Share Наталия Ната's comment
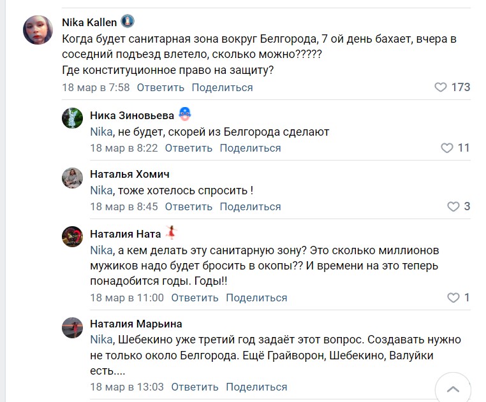Image resolution: width=486 pixels, height=402 pixels. [x=256, y=298]
